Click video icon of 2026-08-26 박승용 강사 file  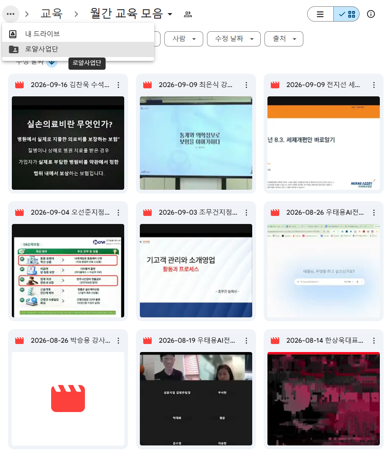pos(19,341)
